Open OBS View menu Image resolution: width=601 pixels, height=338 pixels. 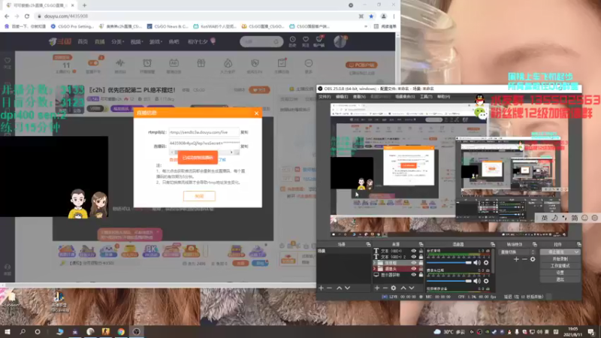pyautogui.click(x=359, y=97)
